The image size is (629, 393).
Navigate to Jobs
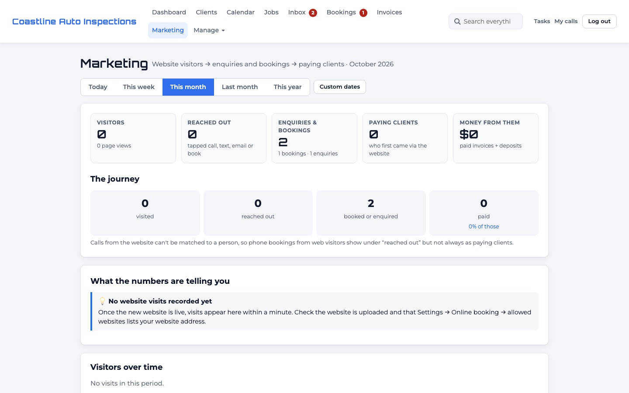271,12
